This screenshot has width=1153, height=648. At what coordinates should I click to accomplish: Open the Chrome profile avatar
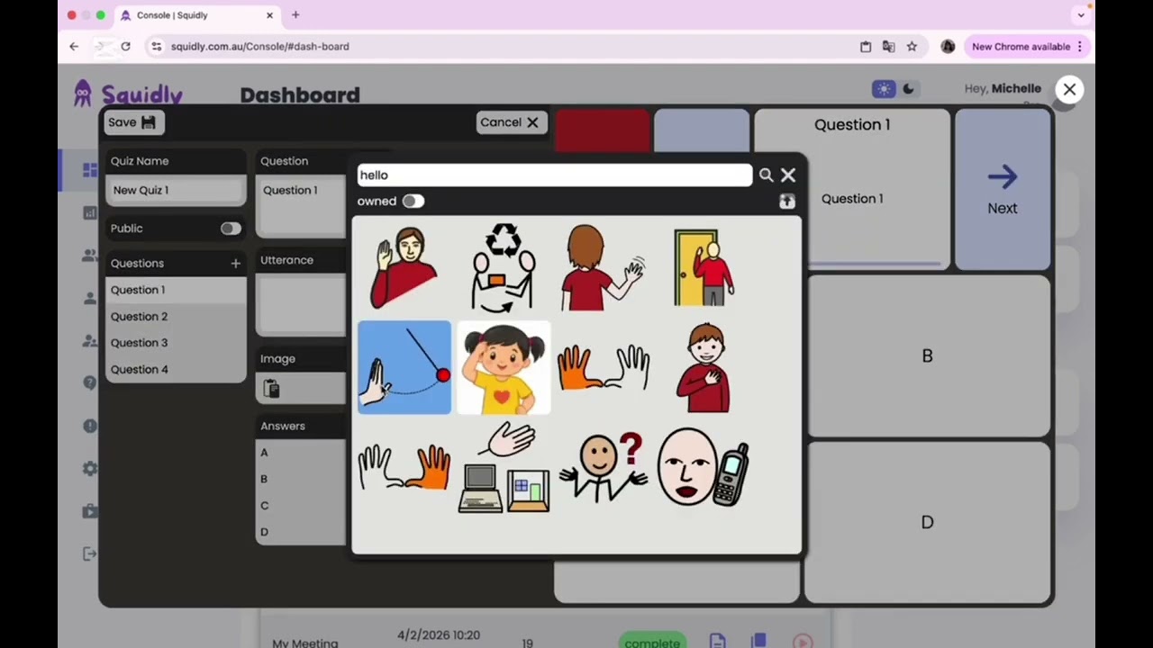948,47
